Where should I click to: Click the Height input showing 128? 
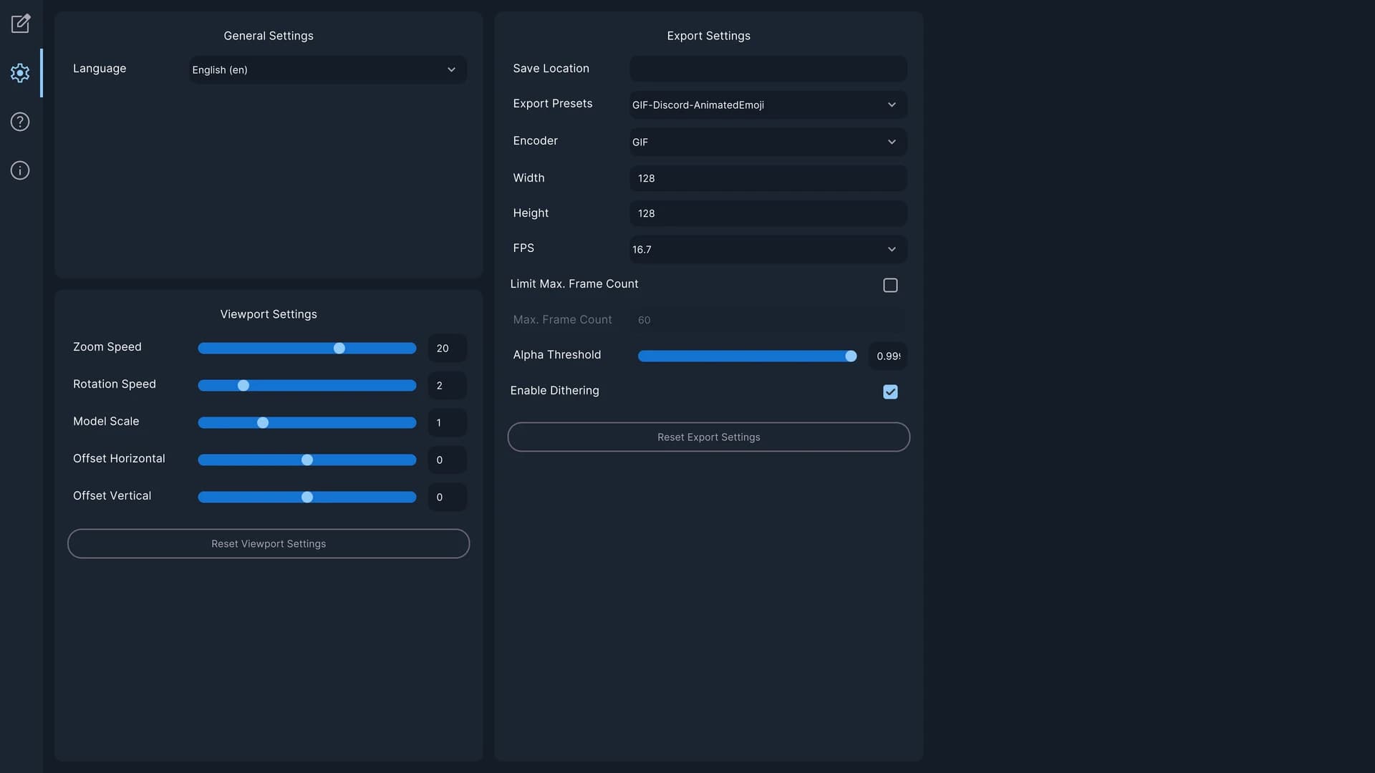click(x=767, y=213)
